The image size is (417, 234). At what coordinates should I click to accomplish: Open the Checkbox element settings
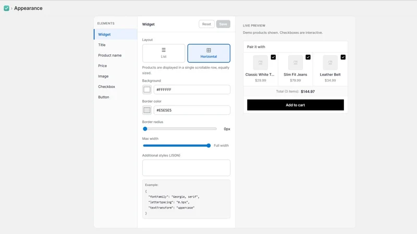tap(116, 86)
